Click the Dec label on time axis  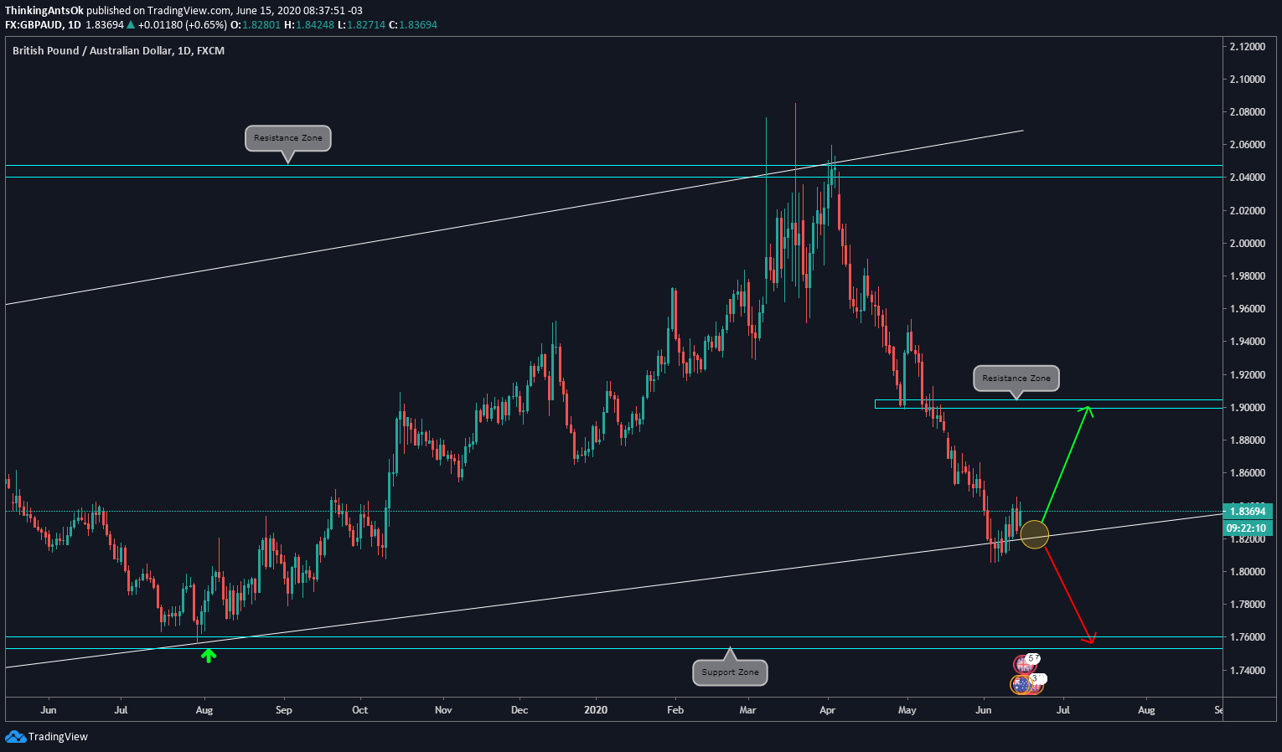[520, 710]
